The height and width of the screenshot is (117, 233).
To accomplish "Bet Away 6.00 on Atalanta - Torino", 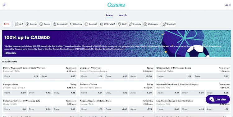I will pos(141,93).
